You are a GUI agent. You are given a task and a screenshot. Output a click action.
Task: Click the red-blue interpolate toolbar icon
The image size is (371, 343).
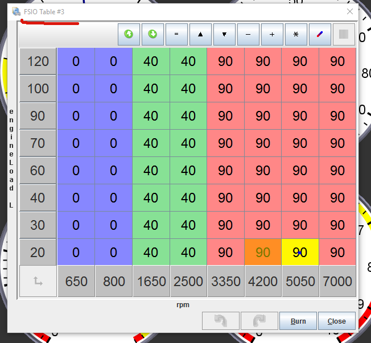(320, 34)
